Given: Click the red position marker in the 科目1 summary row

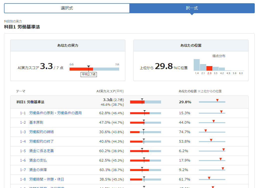Looking at the screenshot, I should click(217, 100).
